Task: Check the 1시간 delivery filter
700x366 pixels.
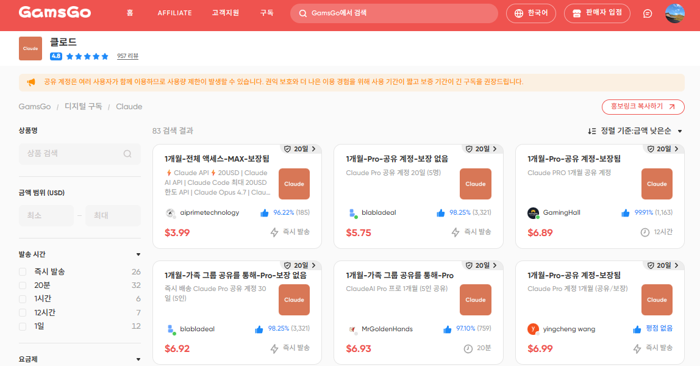Action: coord(23,299)
